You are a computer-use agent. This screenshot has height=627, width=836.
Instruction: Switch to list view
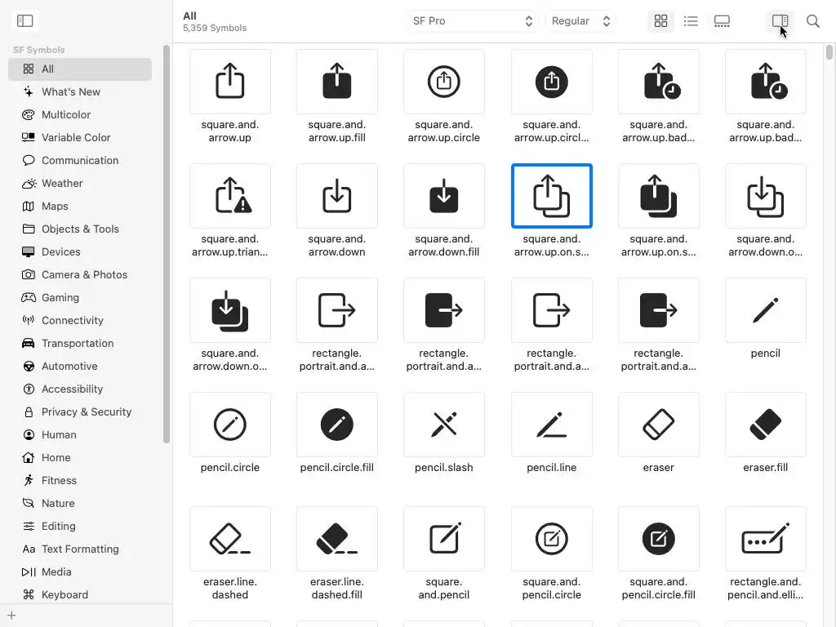click(x=691, y=20)
